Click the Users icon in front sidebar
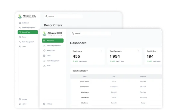 (44, 66)
